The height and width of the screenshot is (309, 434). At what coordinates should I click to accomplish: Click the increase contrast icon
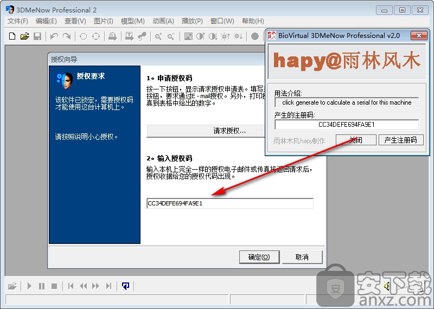[x=200, y=36]
